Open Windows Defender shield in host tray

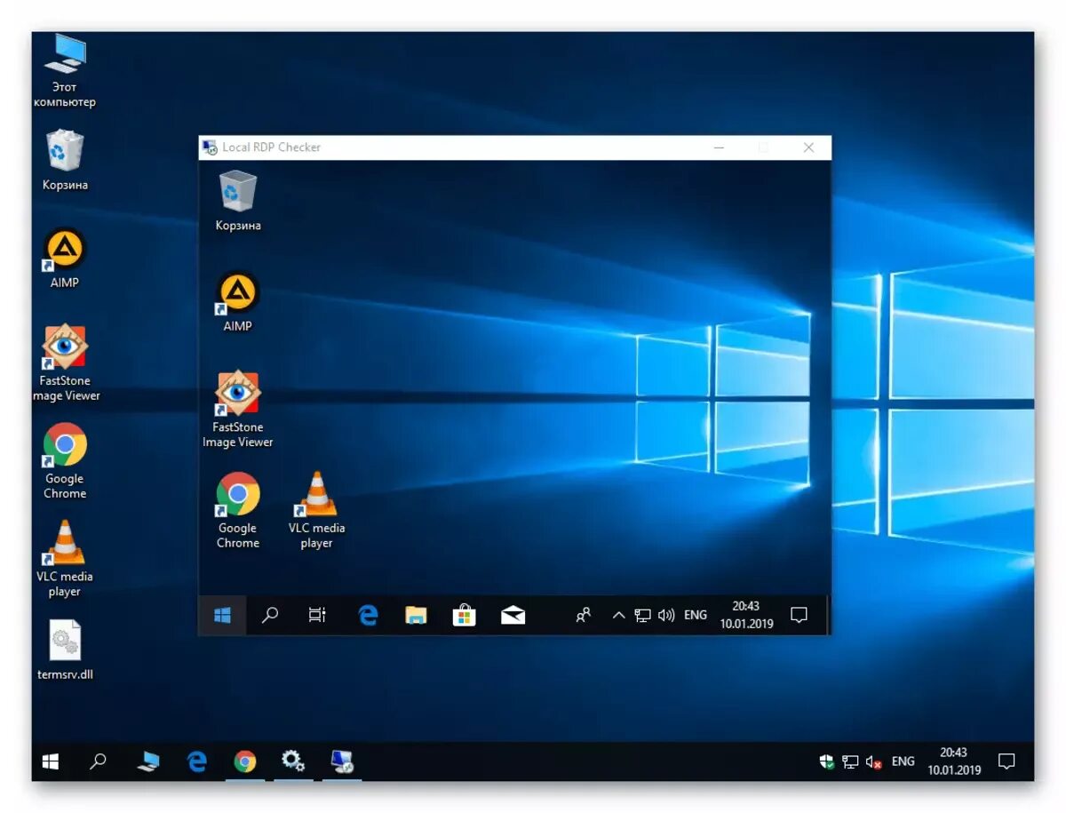(827, 761)
